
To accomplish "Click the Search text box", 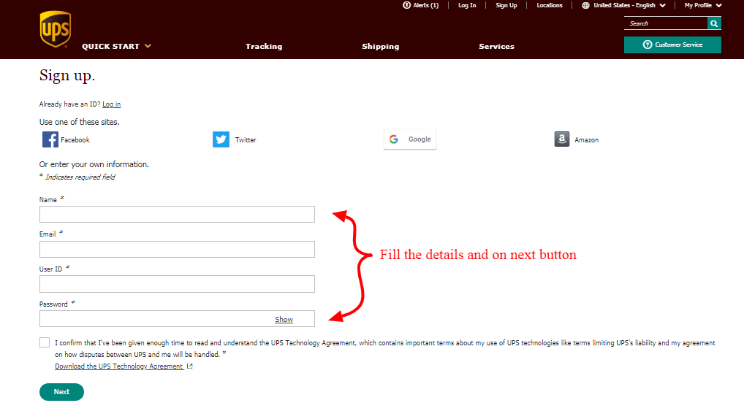I will 666,23.
